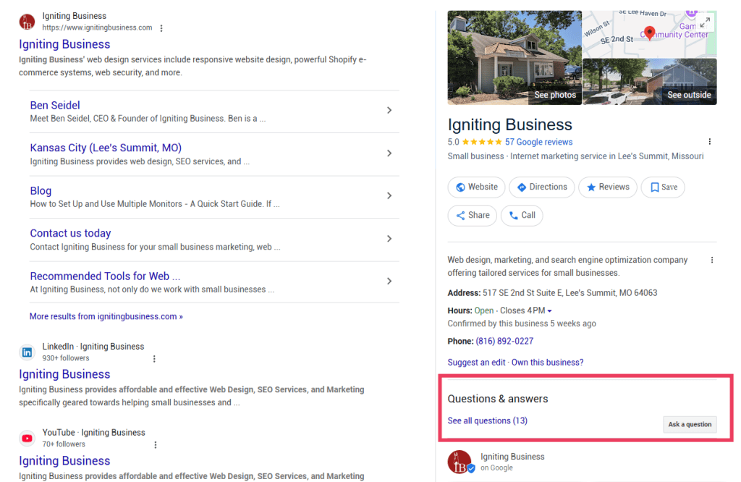Image resolution: width=741 pixels, height=482 pixels.
Task: Click See all questions (13)
Action: [488, 421]
